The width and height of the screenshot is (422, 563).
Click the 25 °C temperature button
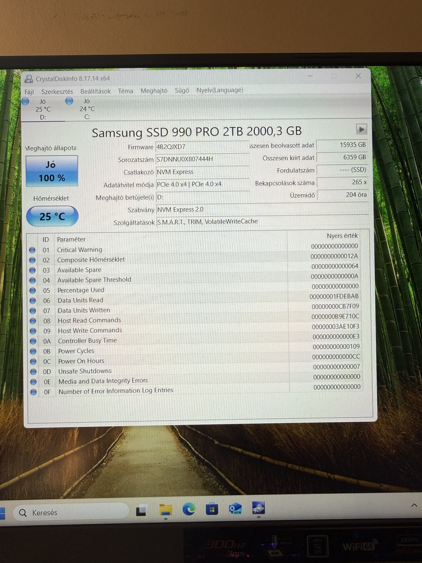[x=52, y=216]
